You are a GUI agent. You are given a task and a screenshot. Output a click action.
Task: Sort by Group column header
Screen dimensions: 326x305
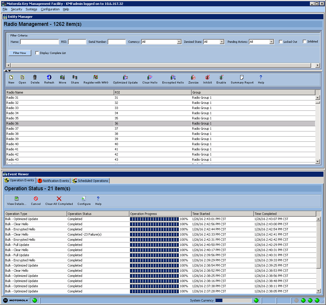[253, 92]
